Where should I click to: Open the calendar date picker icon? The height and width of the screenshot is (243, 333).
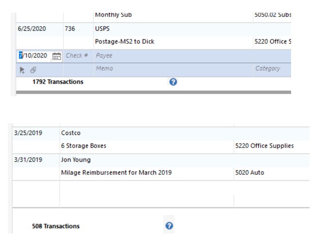point(57,56)
